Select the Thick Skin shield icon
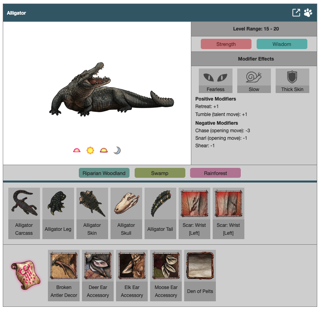 [292, 77]
